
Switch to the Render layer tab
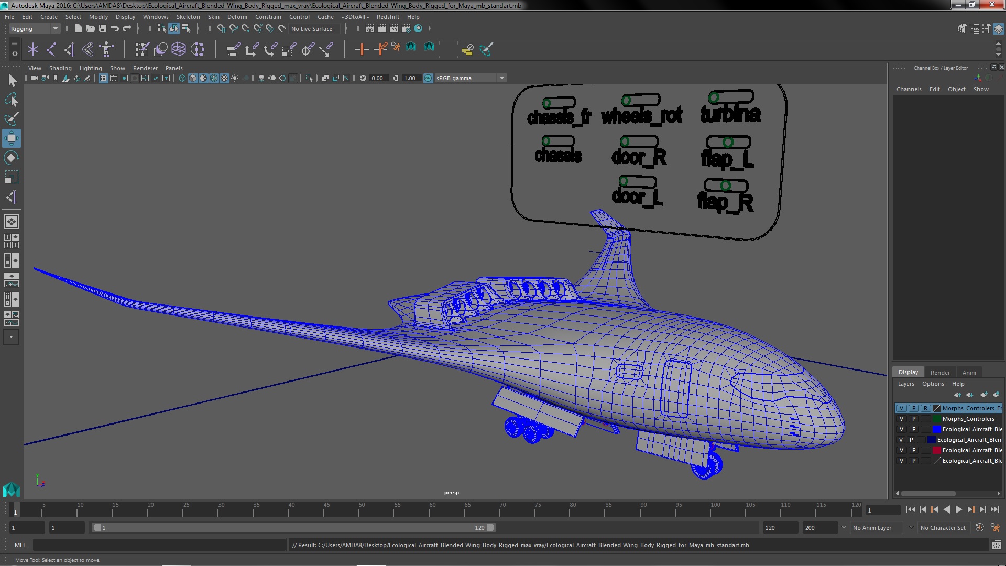[940, 373]
